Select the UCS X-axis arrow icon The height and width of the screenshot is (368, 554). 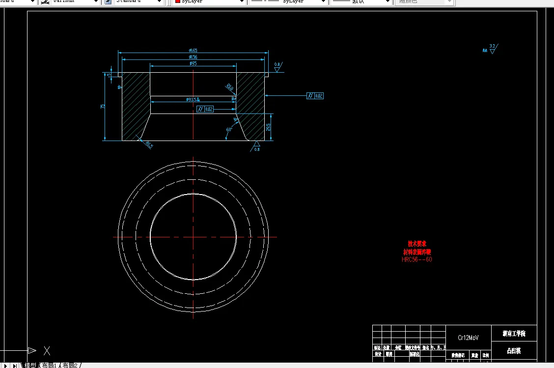(32, 350)
